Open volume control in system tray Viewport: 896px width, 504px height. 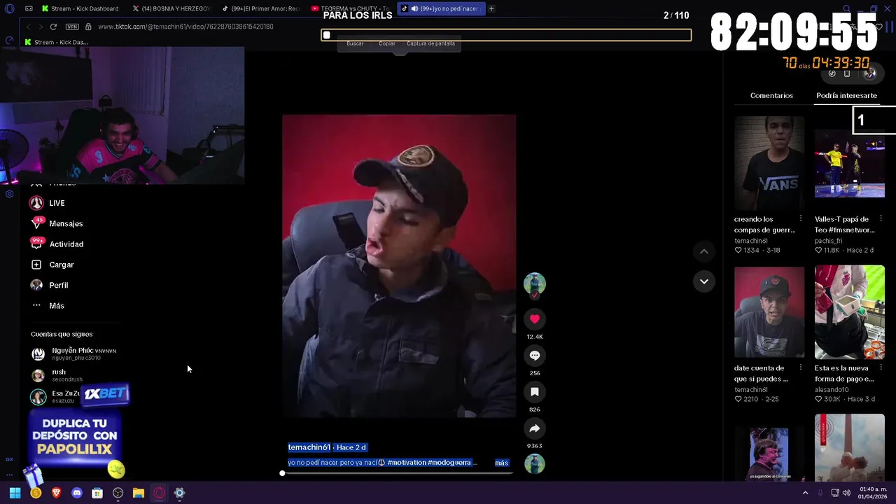click(847, 493)
